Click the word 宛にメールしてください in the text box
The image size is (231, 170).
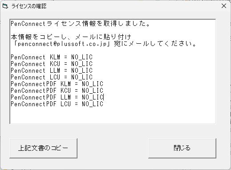coord(155,44)
